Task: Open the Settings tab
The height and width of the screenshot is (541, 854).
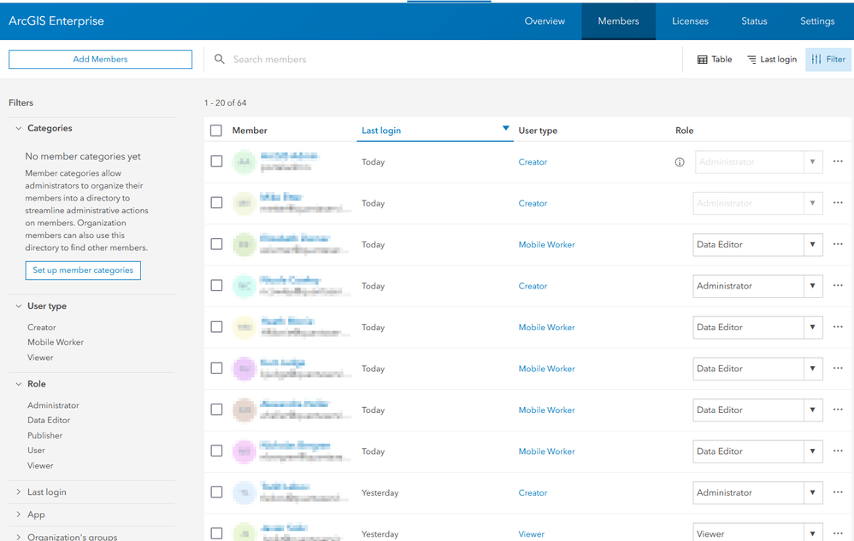Action: 817,21
